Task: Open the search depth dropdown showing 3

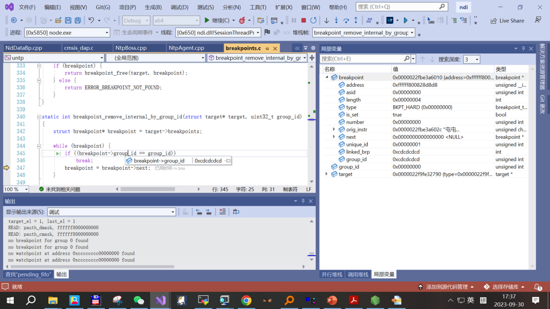Action: pyautogui.click(x=472, y=59)
